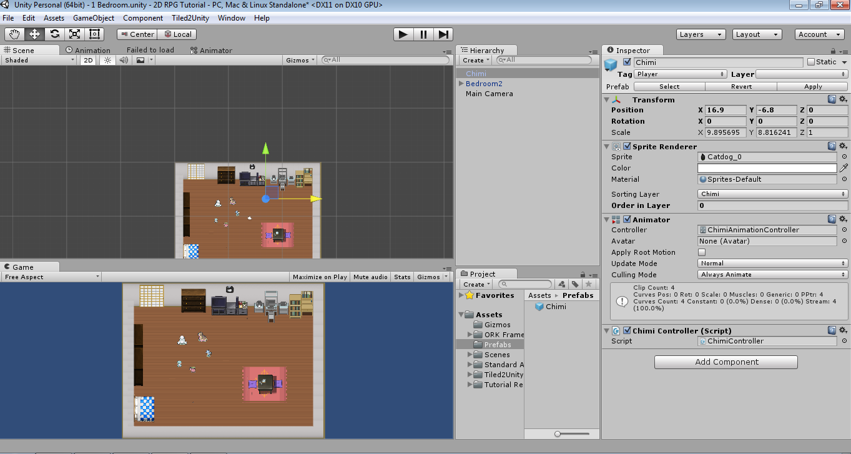Start Play mode
Viewport: 851px width, 454px height.
coord(403,34)
